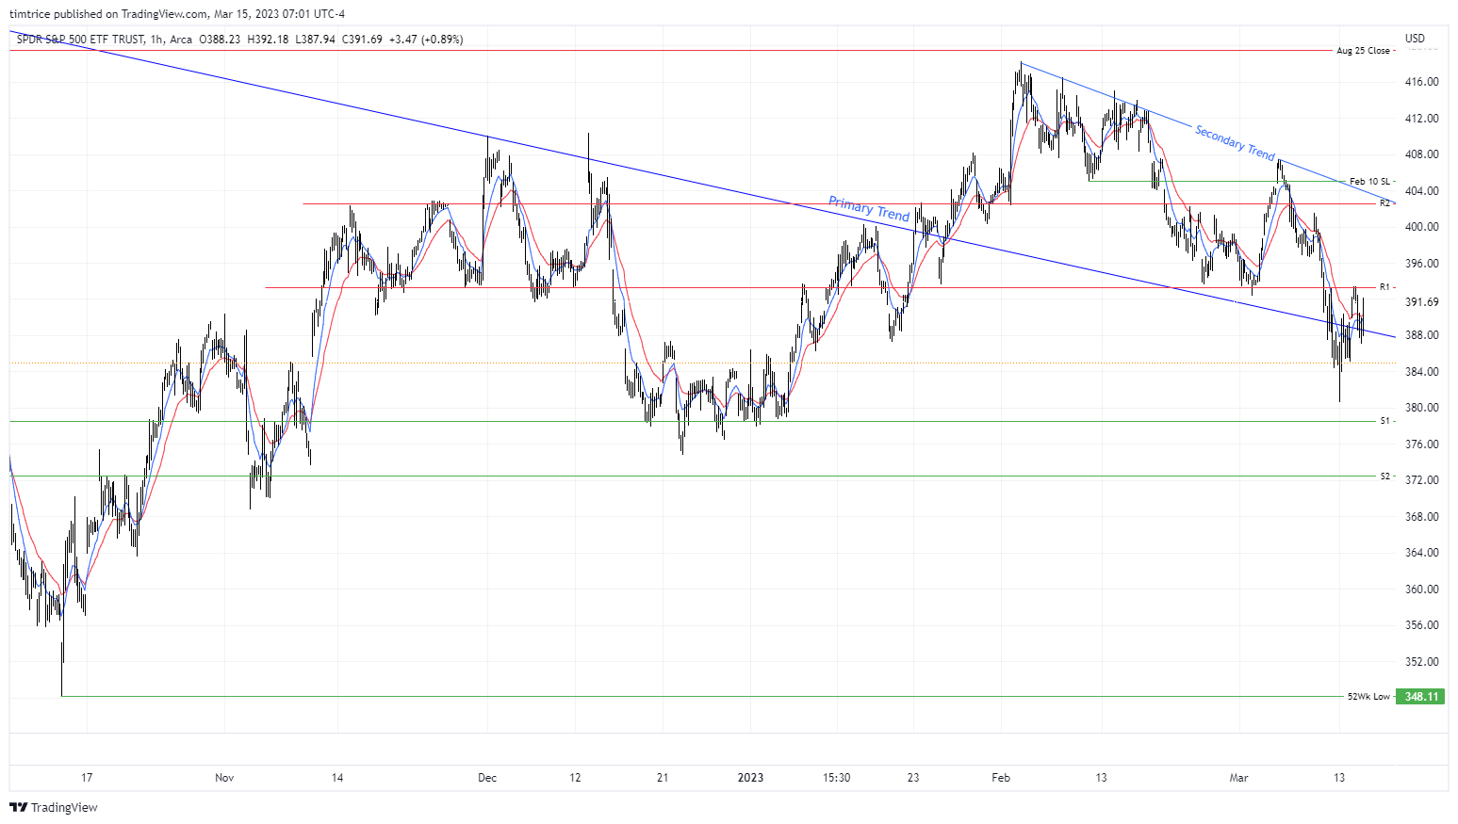
Task: Click the 412.00 price axis label
Action: point(1421,119)
